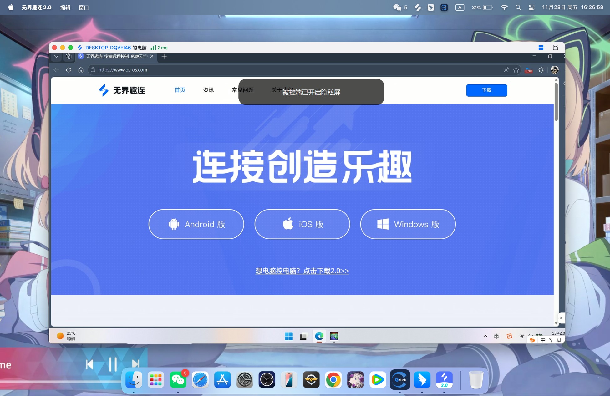This screenshot has height=396, width=610.
Task: Open the weather widget showing 25°C
Action: [66, 336]
